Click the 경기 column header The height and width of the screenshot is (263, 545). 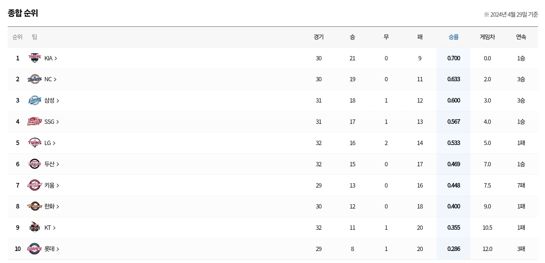[x=319, y=37]
